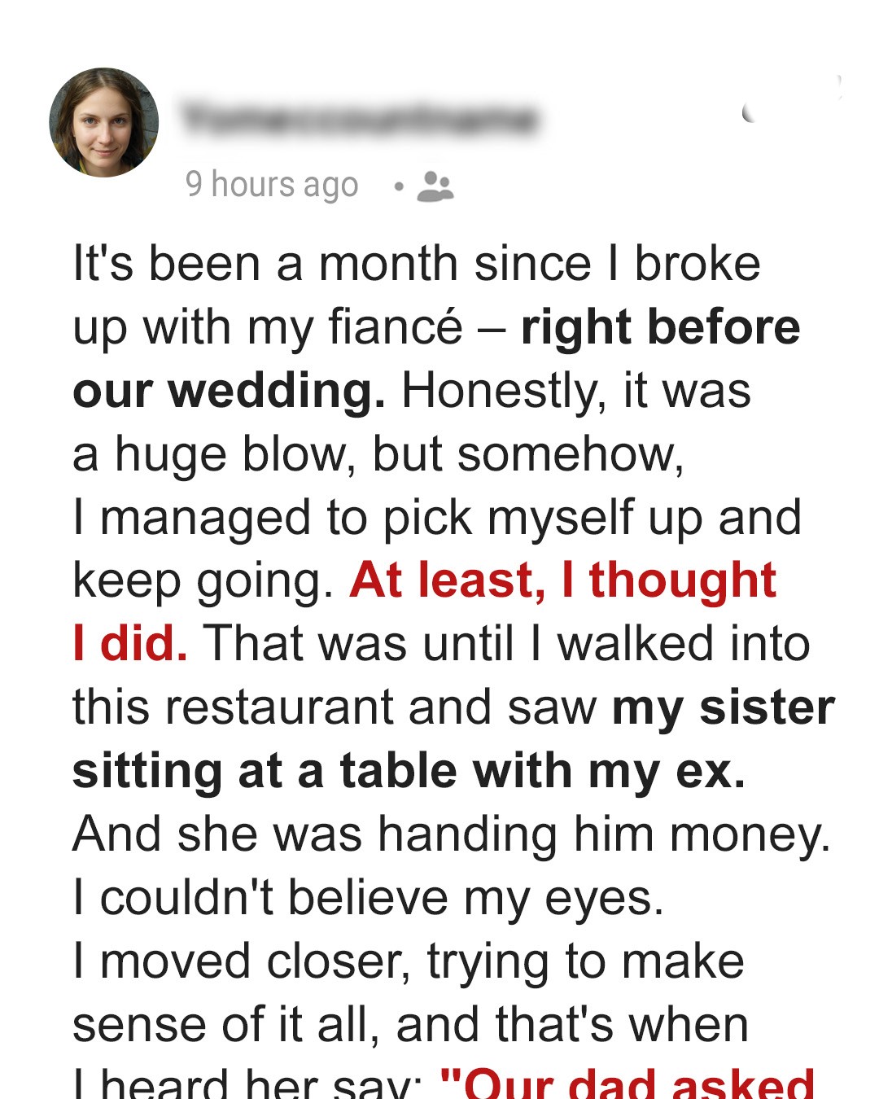
Task: Click the red words 'I did.'
Action: pyautogui.click(x=130, y=644)
